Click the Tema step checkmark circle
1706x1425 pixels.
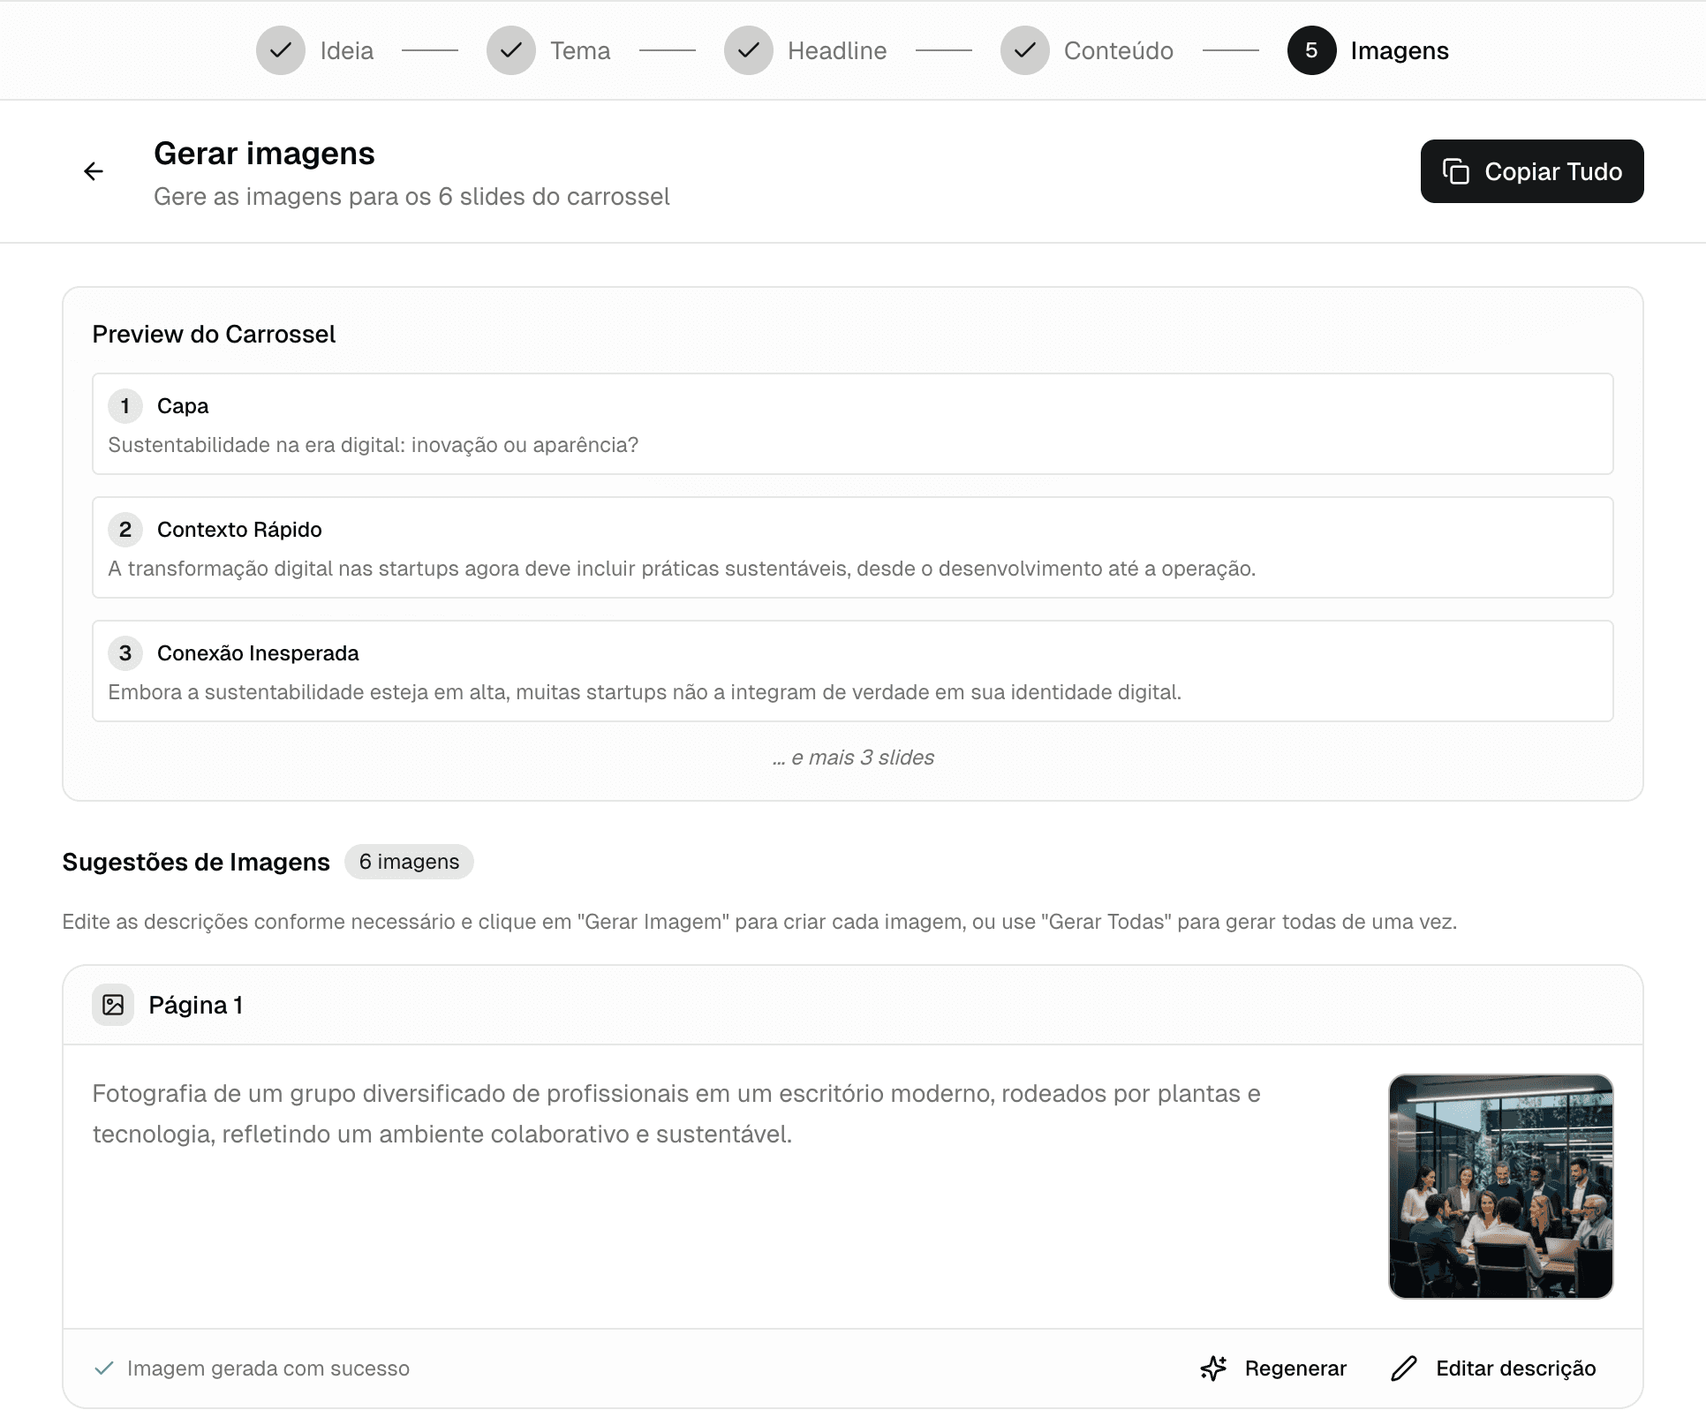point(510,50)
